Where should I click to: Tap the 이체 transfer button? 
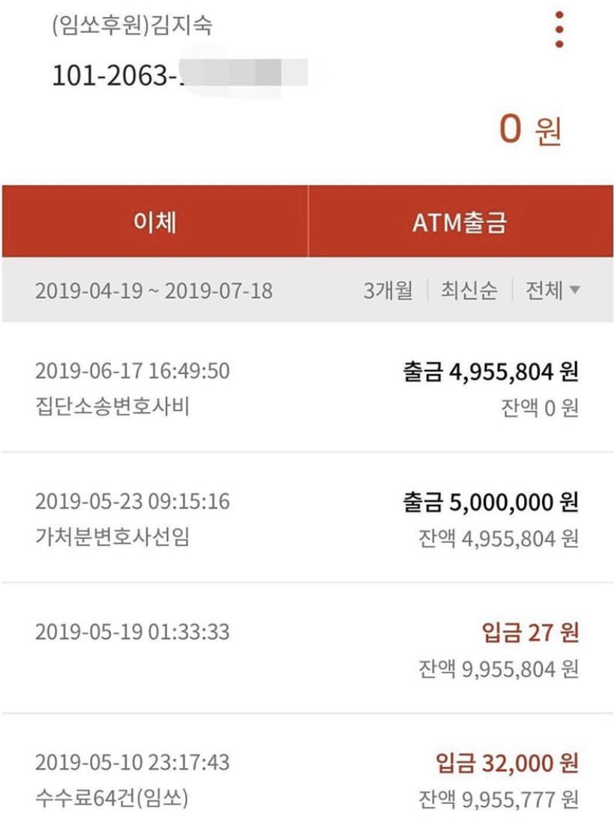pyautogui.click(x=155, y=221)
